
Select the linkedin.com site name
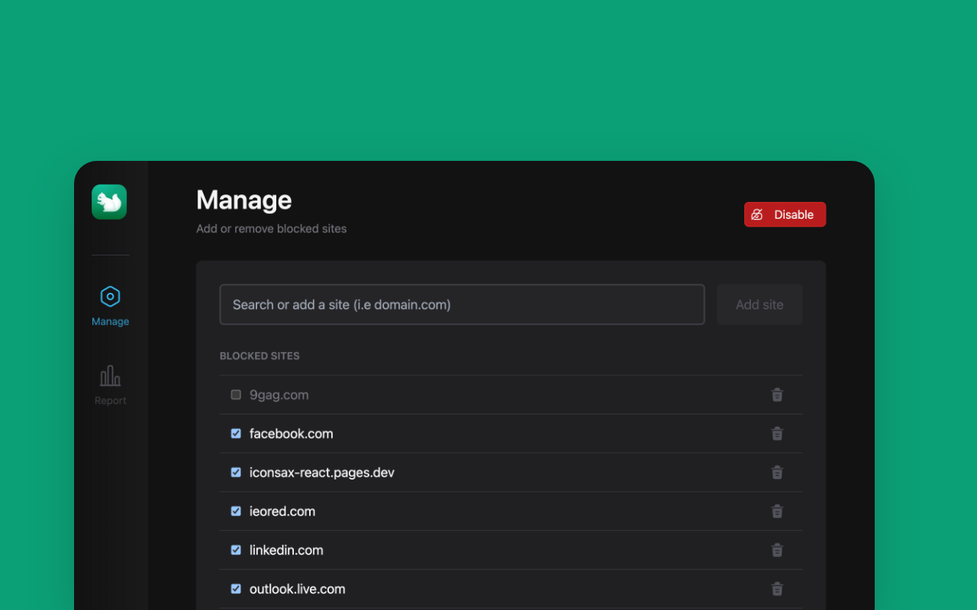286,551
